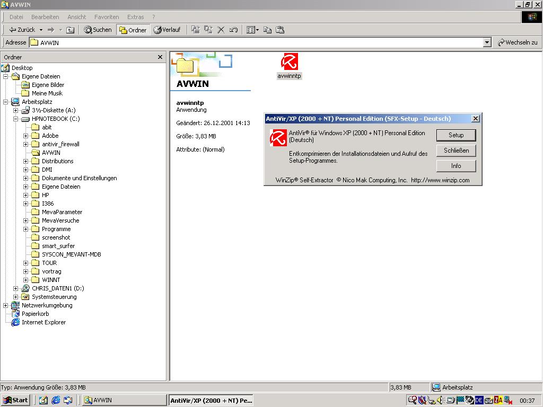Click the ZoneAlarm ZA tray icon
543x407 pixels.
click(x=498, y=401)
